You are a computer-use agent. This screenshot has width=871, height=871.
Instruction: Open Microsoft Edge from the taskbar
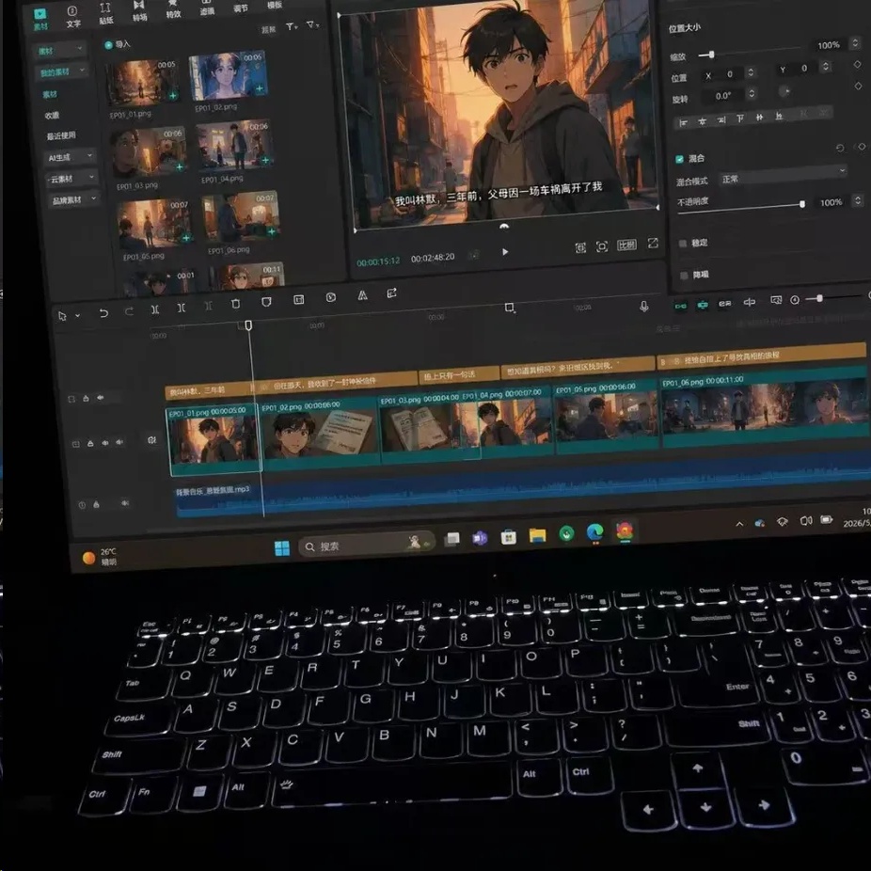click(594, 532)
